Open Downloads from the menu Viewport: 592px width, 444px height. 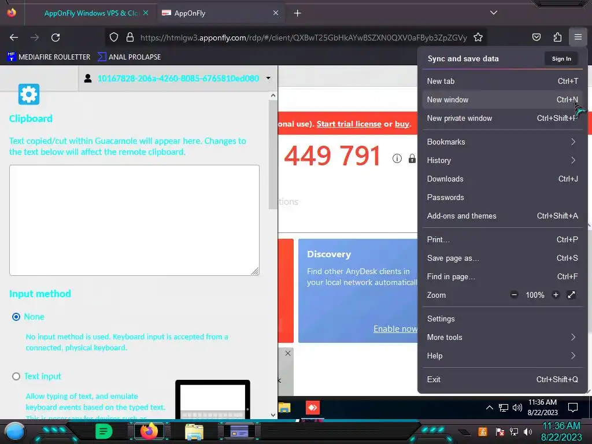(x=502, y=179)
